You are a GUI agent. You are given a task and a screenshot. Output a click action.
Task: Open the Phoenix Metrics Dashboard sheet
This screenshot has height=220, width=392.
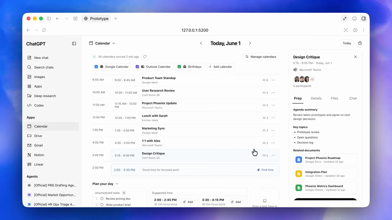[325, 188]
